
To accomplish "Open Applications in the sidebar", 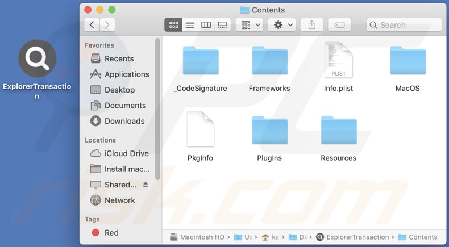I will point(119,74).
